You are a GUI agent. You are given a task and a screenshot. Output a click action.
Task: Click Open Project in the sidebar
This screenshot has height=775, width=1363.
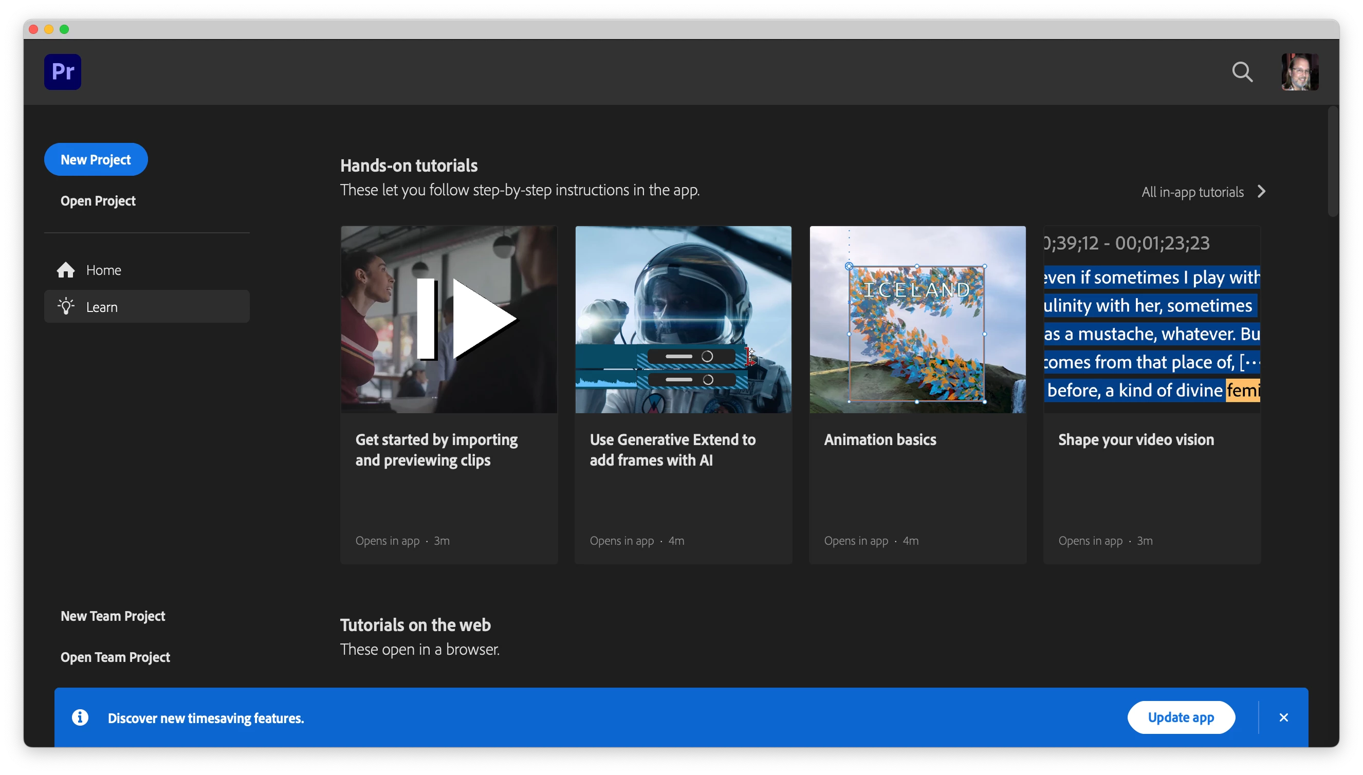click(98, 201)
